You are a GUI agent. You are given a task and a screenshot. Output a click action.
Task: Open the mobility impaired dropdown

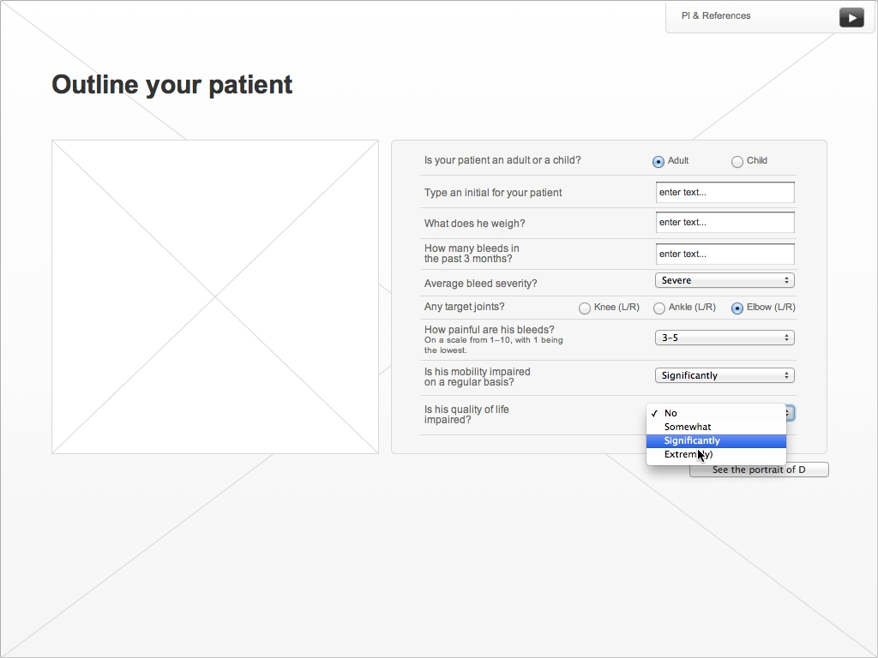725,375
